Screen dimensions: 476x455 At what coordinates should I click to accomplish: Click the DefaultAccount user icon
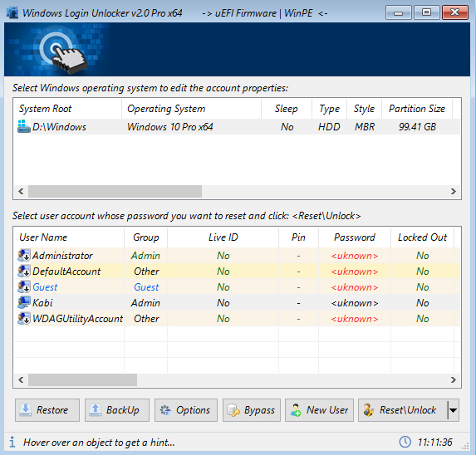point(24,272)
